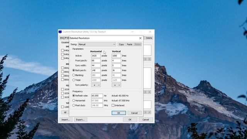
Task: Click the Pixel clock MHz field
Action: pos(97,105)
